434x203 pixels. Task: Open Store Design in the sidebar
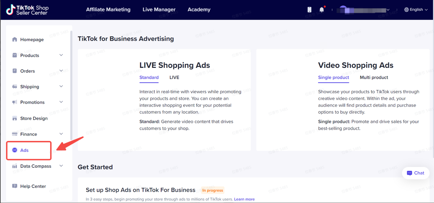tap(34, 118)
